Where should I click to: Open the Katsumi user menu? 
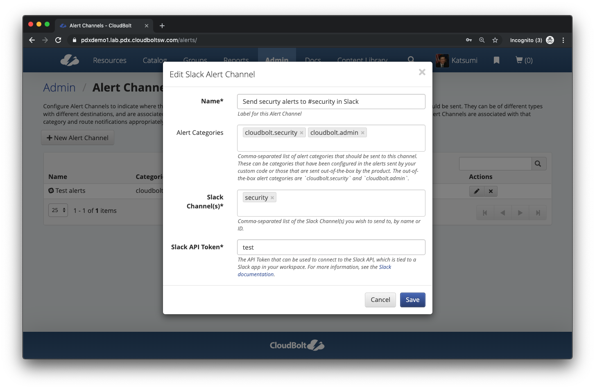(464, 60)
